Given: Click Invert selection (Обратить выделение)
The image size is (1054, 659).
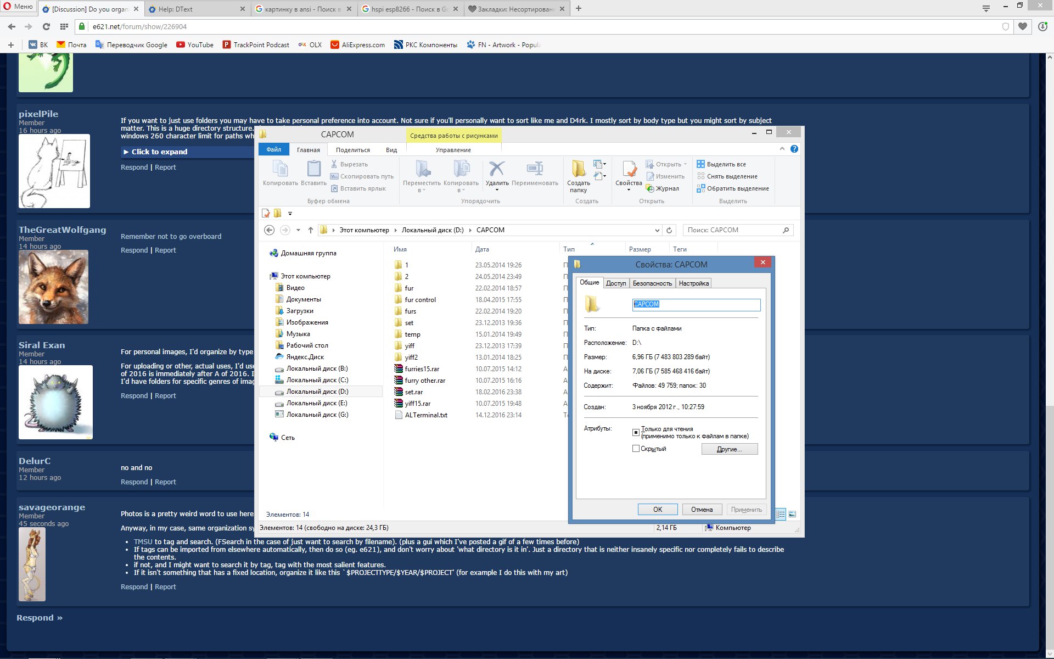Looking at the screenshot, I should 733,188.
